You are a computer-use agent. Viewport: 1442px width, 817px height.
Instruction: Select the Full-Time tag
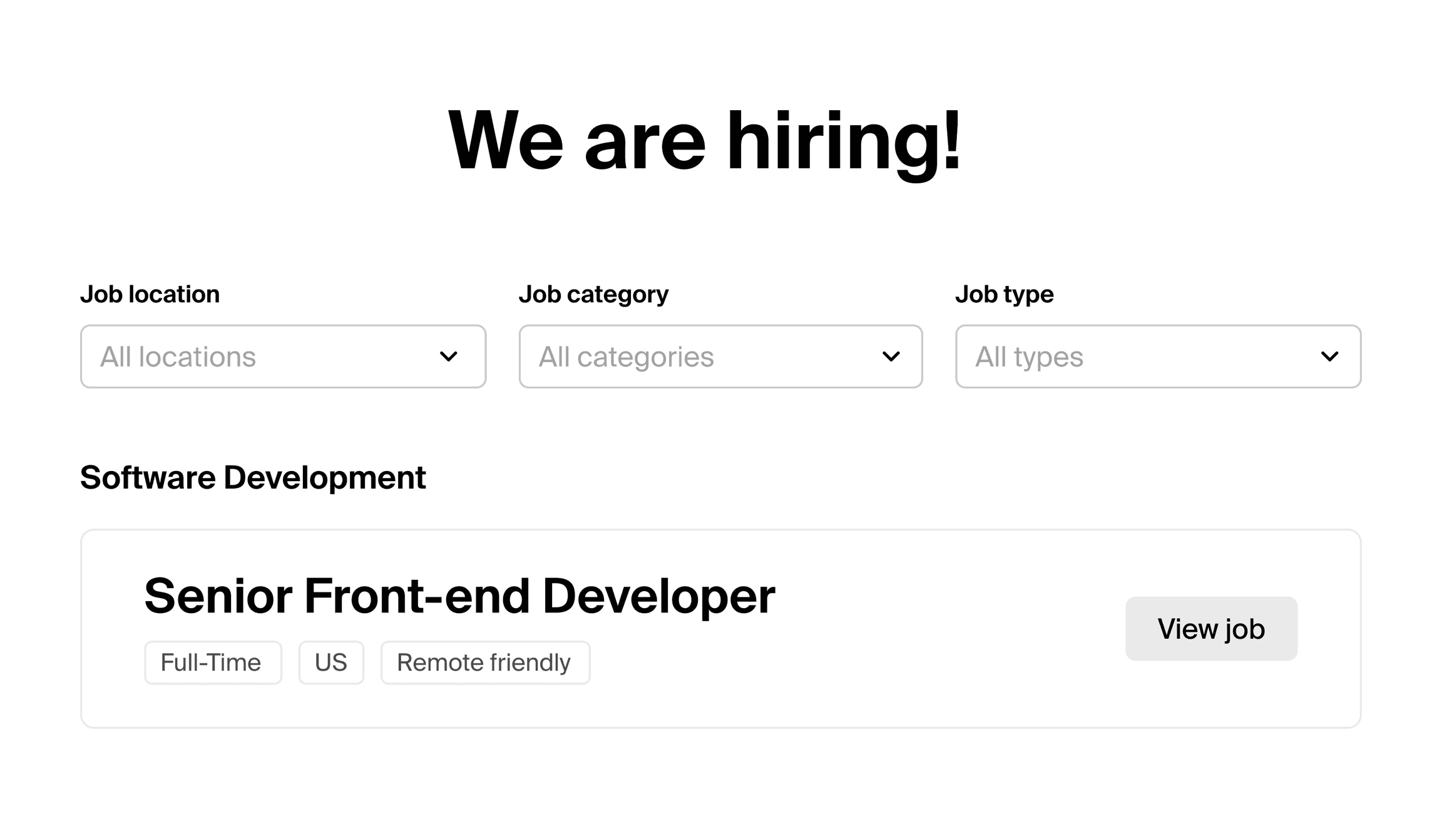[212, 662]
